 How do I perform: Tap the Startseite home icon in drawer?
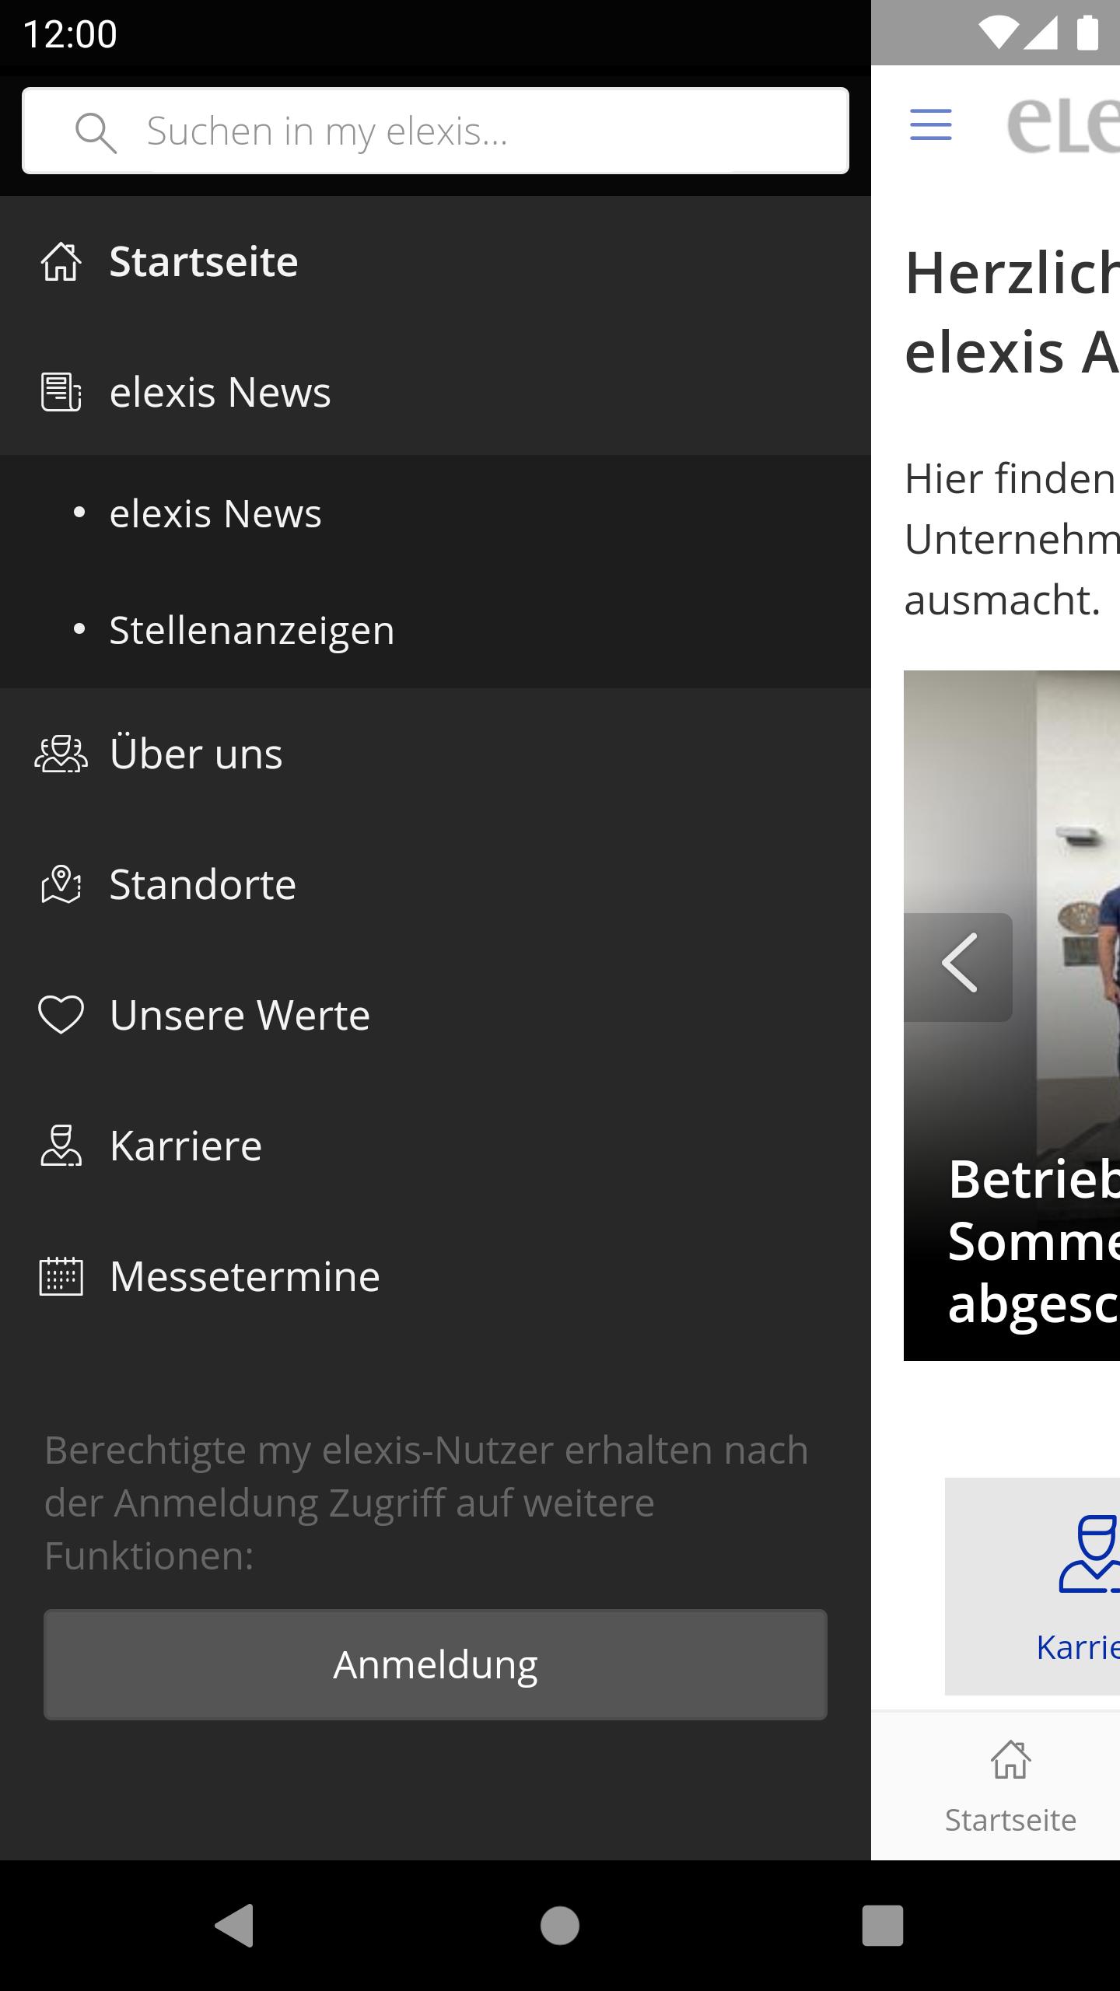click(61, 261)
